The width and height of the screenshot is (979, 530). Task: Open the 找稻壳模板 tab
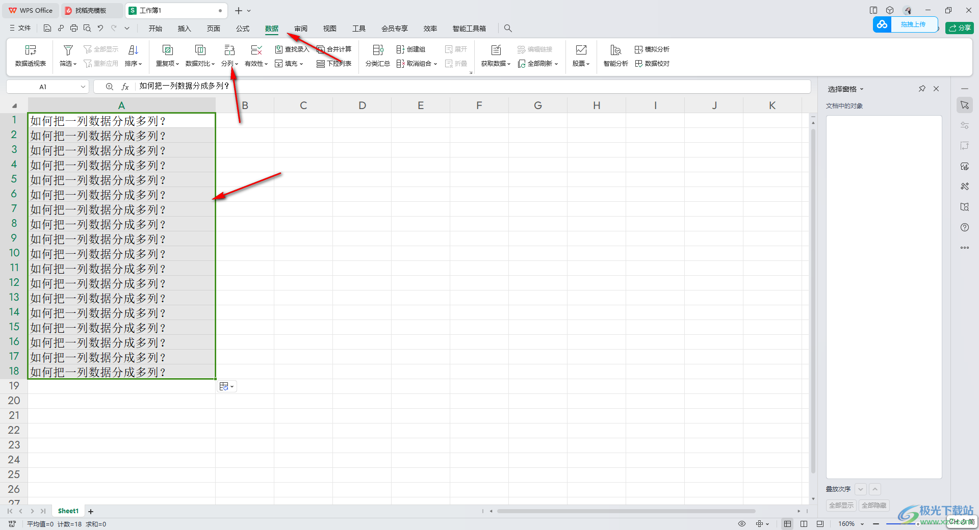[91, 10]
